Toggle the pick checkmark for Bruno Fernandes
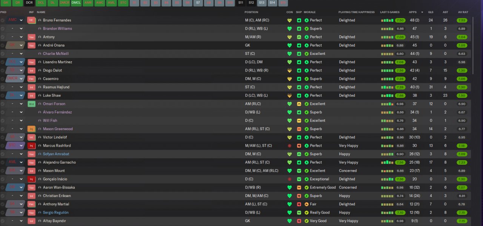 coord(3,20)
